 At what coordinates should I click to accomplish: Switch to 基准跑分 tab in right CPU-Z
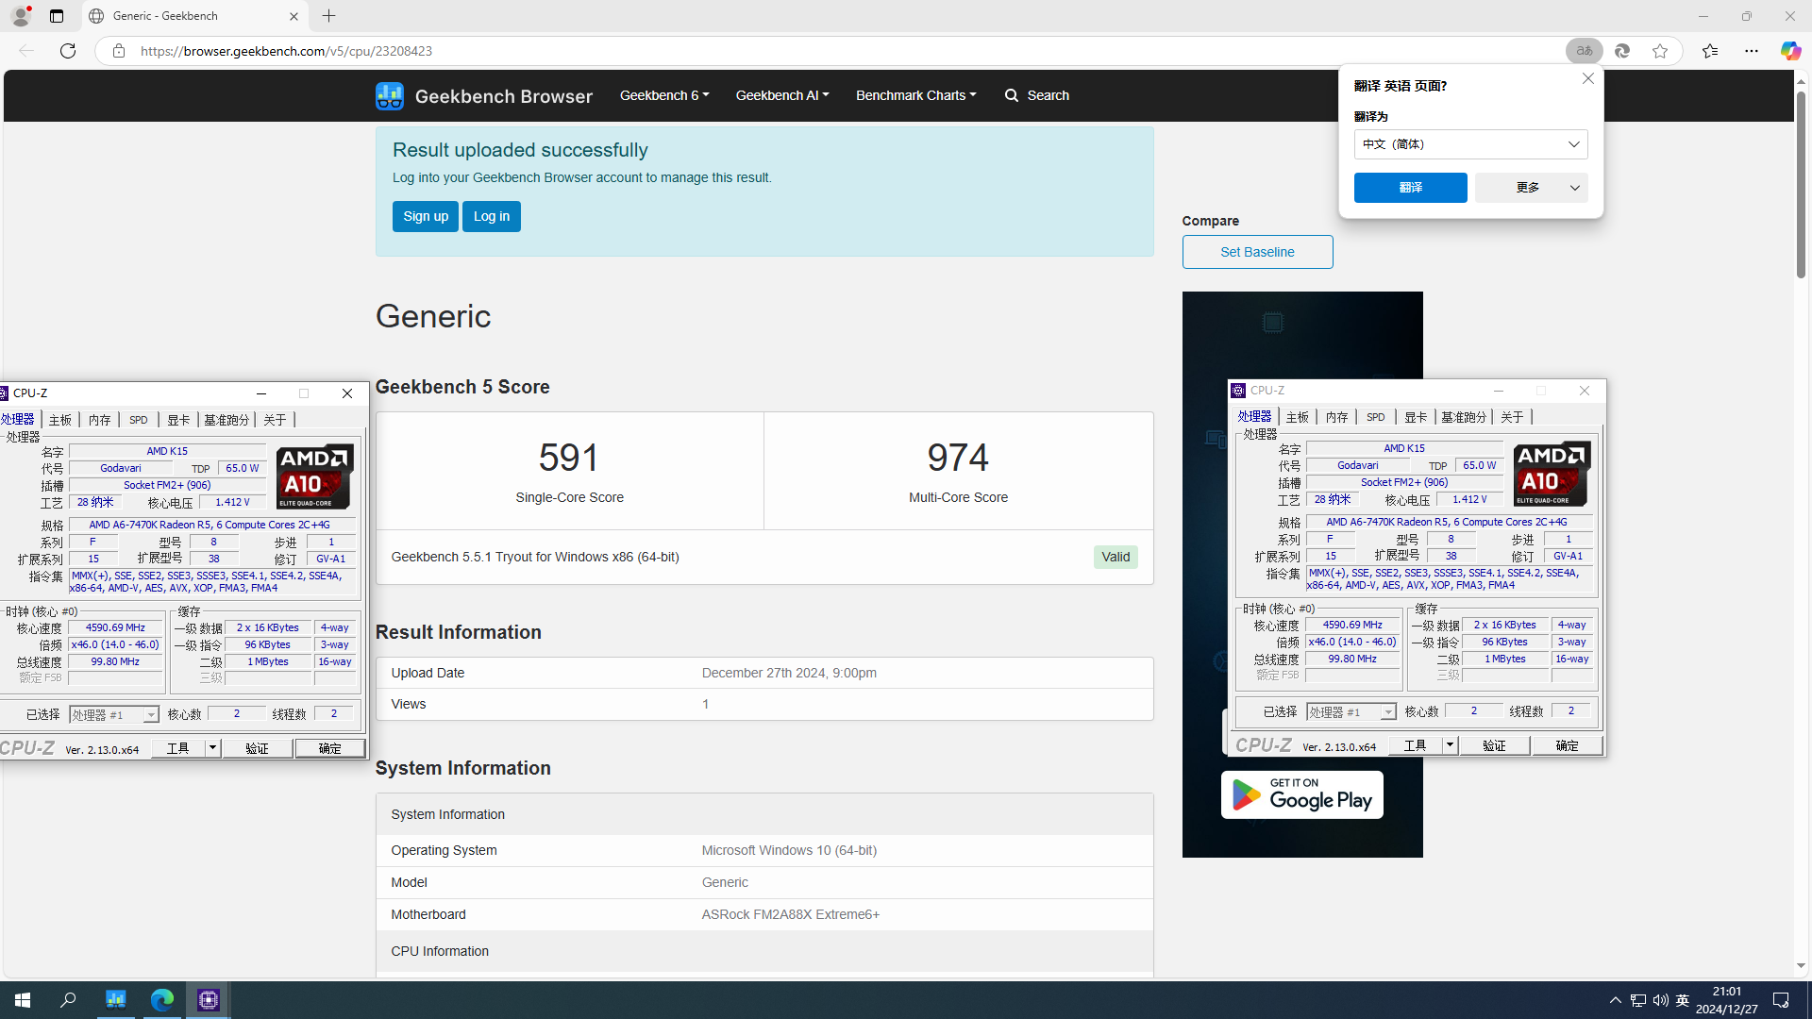(x=1464, y=417)
